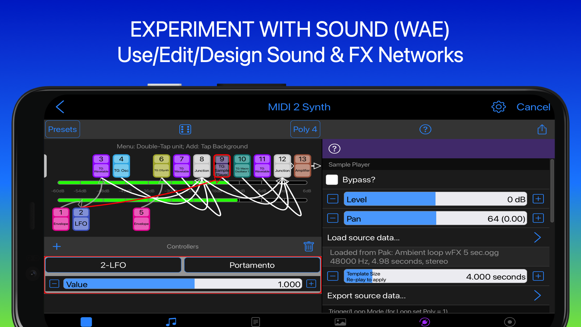This screenshot has height=327, width=581.
Task: Enable the Bypass? checkbox
Action: [x=332, y=180]
